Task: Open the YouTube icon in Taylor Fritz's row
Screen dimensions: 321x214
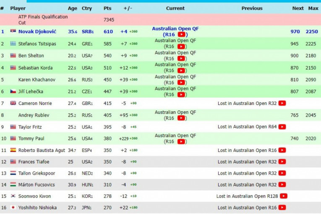Action: (282, 127)
